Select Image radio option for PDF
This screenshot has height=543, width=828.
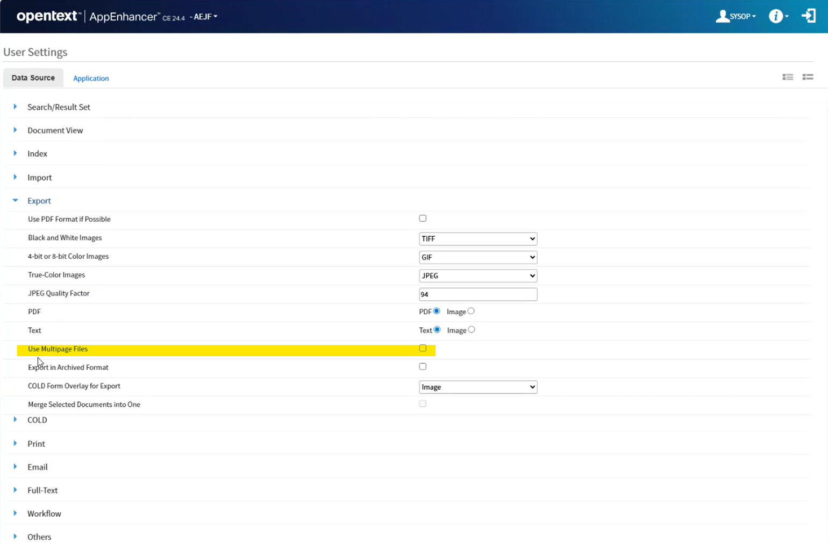471,311
